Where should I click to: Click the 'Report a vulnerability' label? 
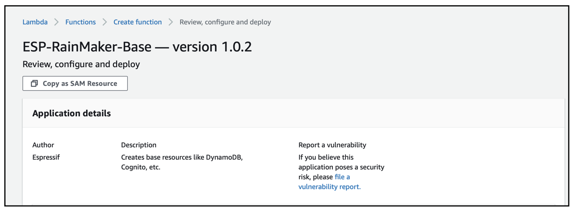(x=332, y=145)
